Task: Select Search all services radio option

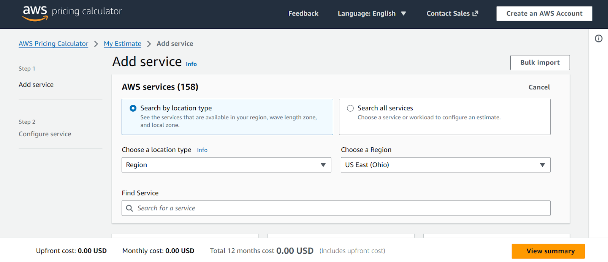Action: pos(350,108)
